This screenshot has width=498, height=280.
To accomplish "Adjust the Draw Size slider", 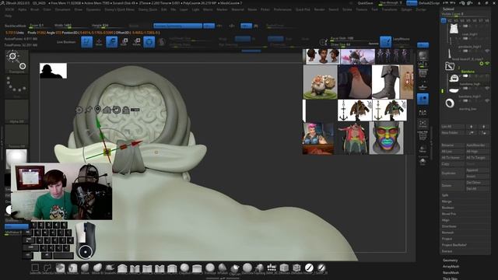I will [x=354, y=45].
